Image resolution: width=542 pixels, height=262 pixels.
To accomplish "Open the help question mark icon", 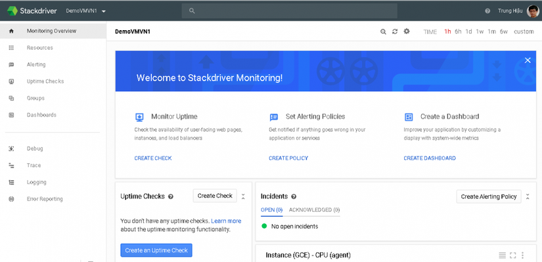I will click(487, 11).
